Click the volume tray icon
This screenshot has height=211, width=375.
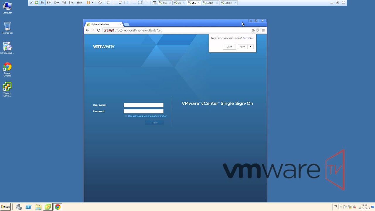[x=354, y=207]
